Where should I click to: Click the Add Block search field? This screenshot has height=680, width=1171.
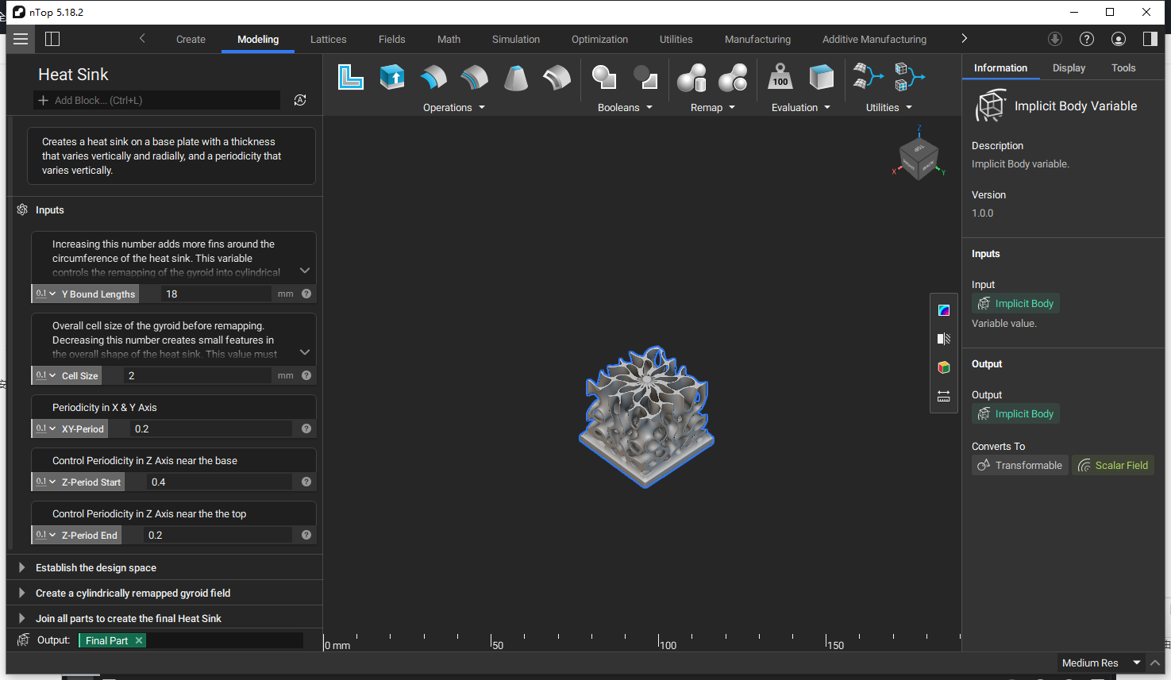(157, 100)
